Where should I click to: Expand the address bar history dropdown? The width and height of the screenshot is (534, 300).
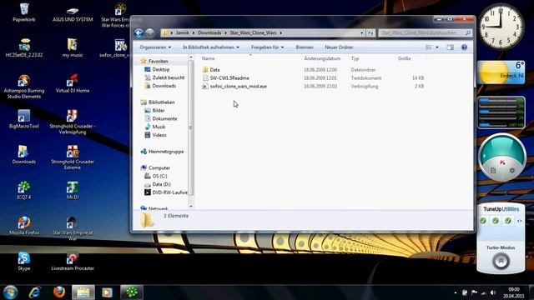click(361, 33)
